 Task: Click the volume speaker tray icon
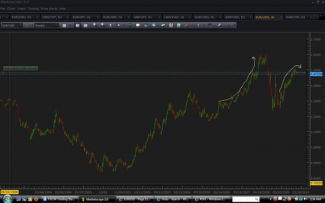pyautogui.click(x=306, y=199)
